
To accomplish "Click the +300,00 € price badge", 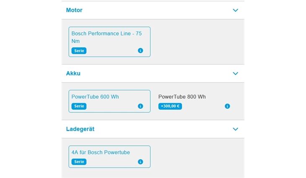I will click(x=170, y=106).
